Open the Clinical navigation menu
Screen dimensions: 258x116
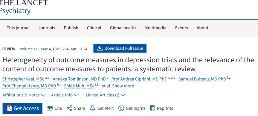click(x=94, y=28)
